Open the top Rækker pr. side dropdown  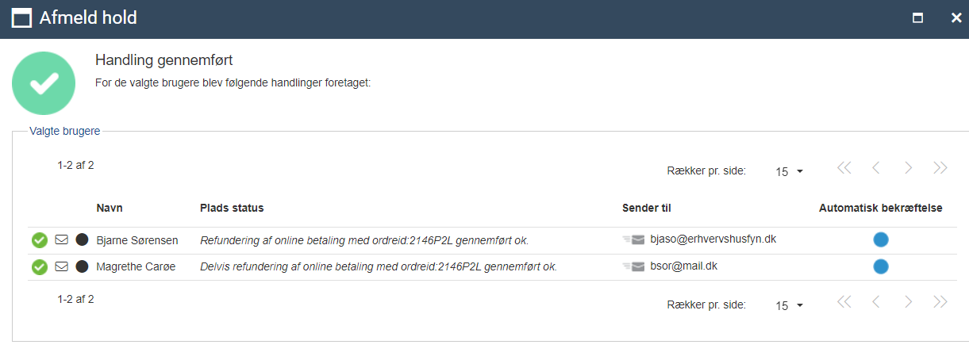tap(790, 171)
